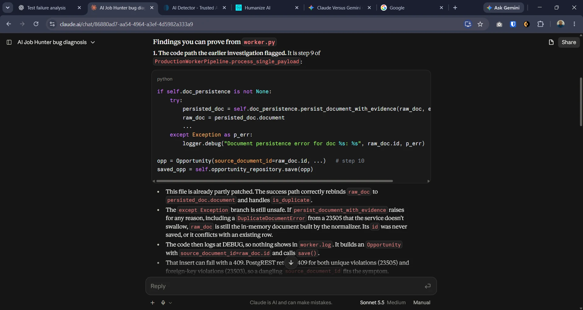Screen dimensions: 583x310
Task: Click the code block horizontal scrollbar
Action: [274, 181]
